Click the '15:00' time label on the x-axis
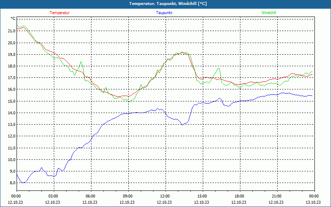331x207 pixels. [x=203, y=196]
